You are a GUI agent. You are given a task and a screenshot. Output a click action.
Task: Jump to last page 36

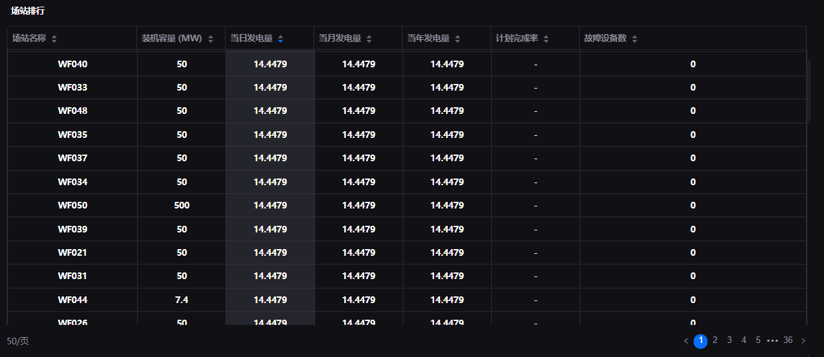[x=788, y=340]
